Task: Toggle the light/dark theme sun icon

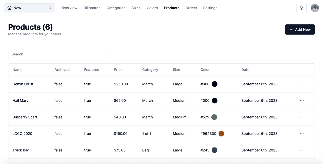Action: [x=301, y=8]
